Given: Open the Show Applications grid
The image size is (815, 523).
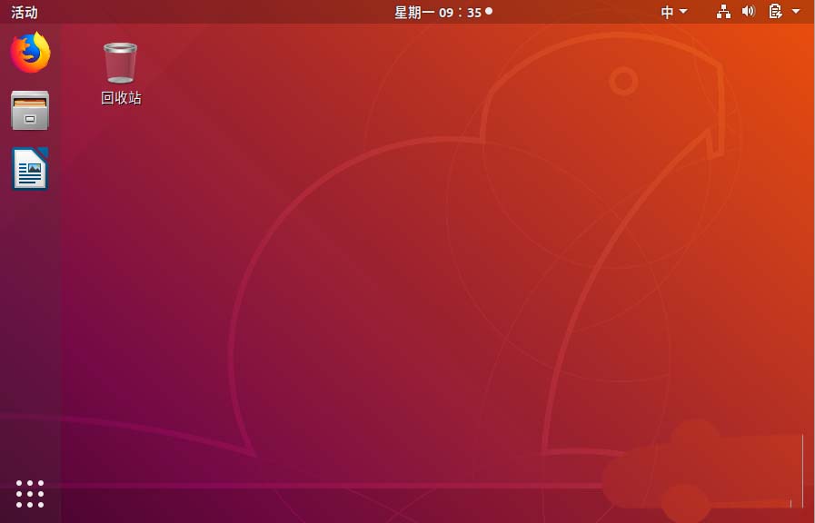Looking at the screenshot, I should point(29,493).
